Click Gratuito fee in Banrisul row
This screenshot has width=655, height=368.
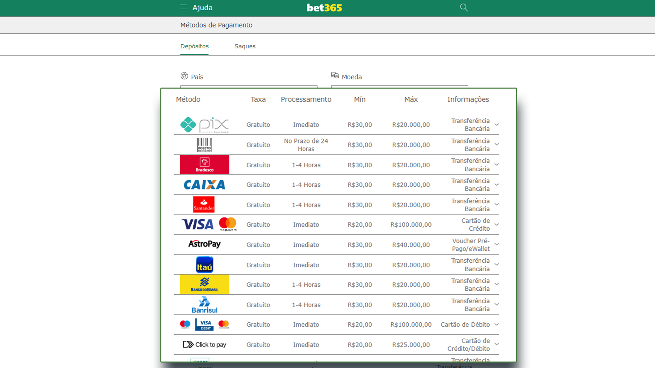pos(258,305)
